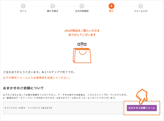This screenshot has width=164, height=121.
Task: Select the active step 4 完了 circle
Action: [x=111, y=6]
